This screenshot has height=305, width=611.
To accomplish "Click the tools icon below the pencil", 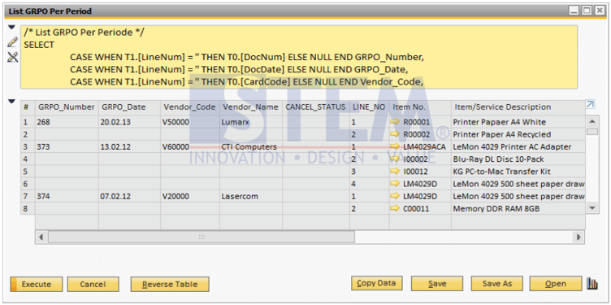I will point(12,57).
